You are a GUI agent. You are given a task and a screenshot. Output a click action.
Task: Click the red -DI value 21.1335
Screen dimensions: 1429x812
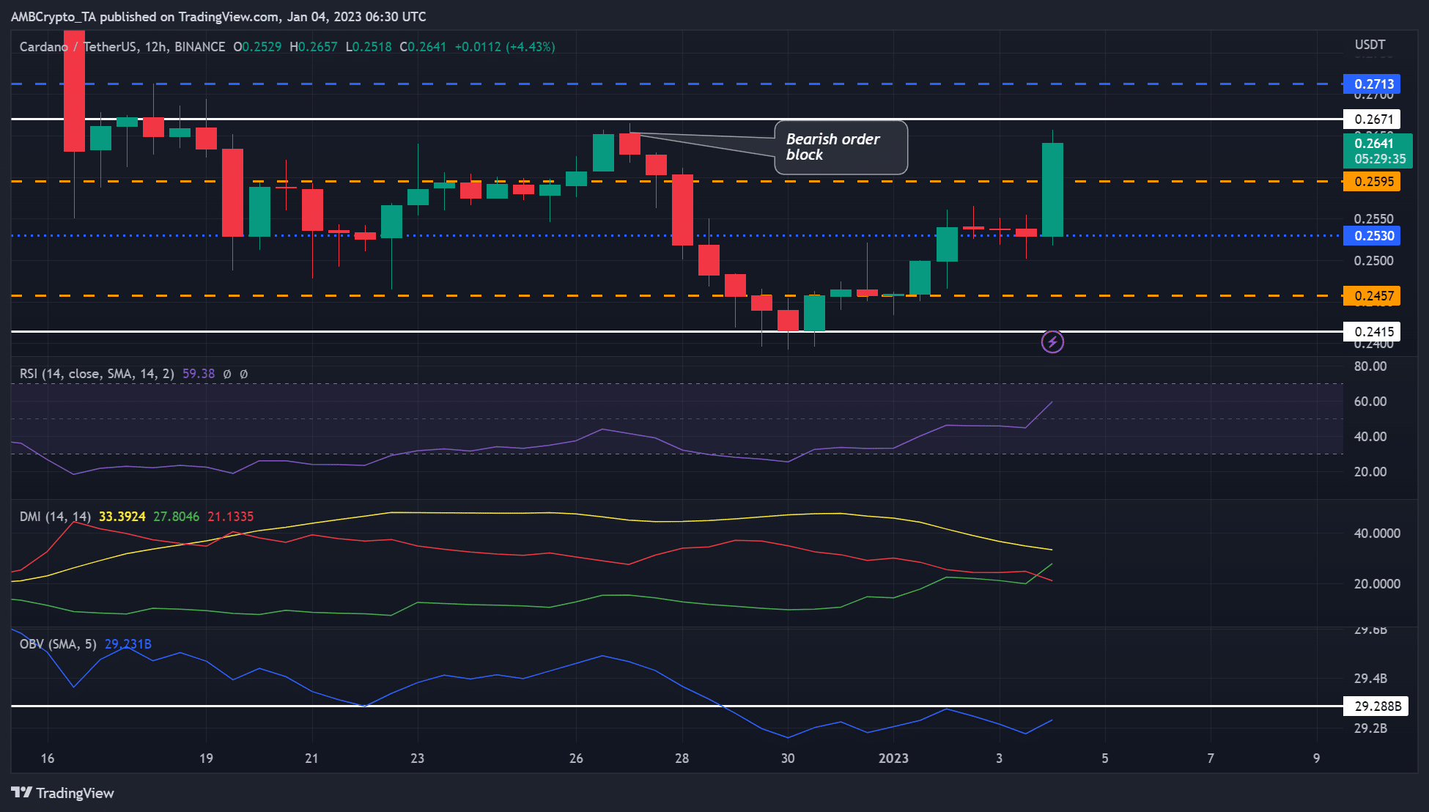click(231, 517)
